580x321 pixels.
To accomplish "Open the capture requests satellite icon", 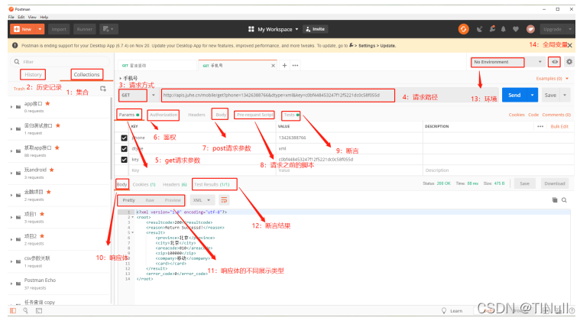I will click(x=479, y=29).
